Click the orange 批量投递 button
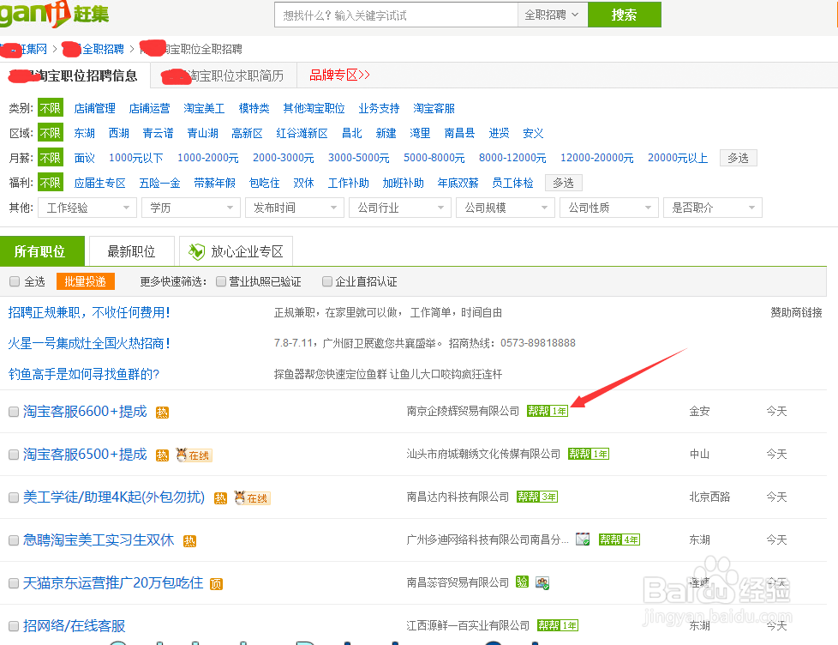This screenshot has height=645, width=838. pos(86,281)
